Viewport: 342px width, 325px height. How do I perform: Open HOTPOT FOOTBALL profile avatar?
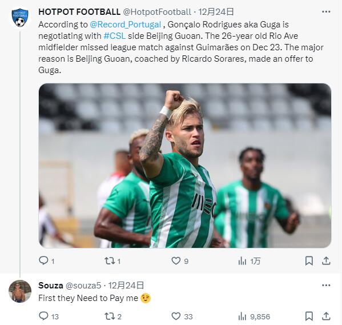pos(20,18)
